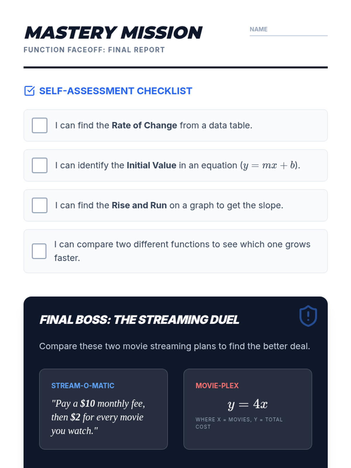Click the checklist icon beside Self-Assessment heading
The image size is (351, 468).
29,91
